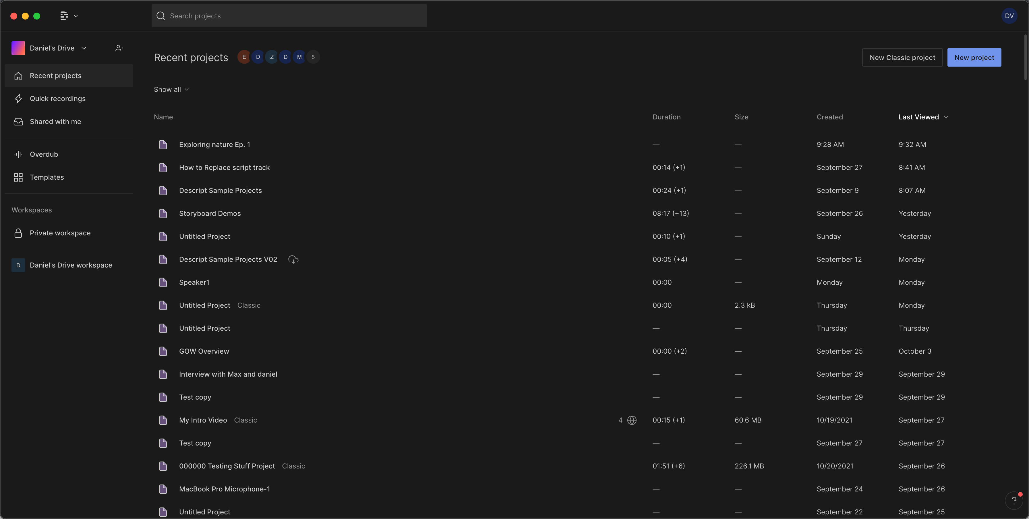Click New project button

pos(974,57)
